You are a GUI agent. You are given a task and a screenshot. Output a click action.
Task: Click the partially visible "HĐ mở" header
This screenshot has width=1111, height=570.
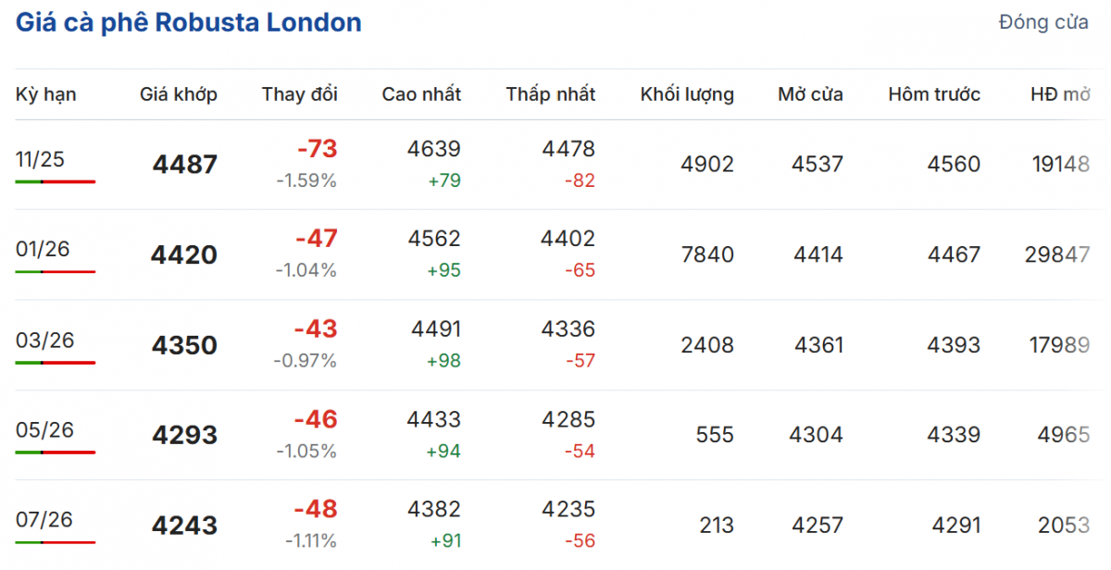point(1060,94)
